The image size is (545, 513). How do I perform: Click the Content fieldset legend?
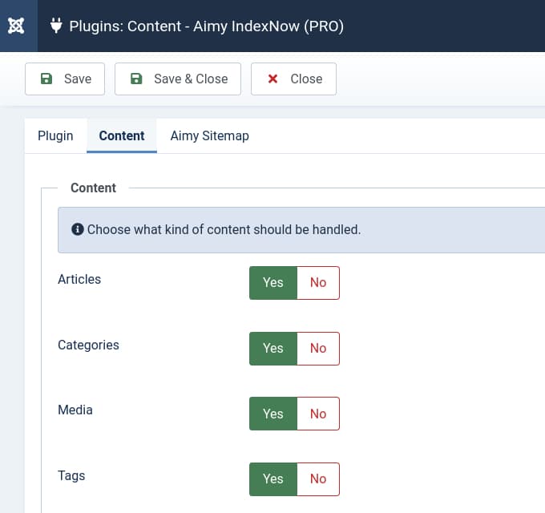tap(93, 188)
